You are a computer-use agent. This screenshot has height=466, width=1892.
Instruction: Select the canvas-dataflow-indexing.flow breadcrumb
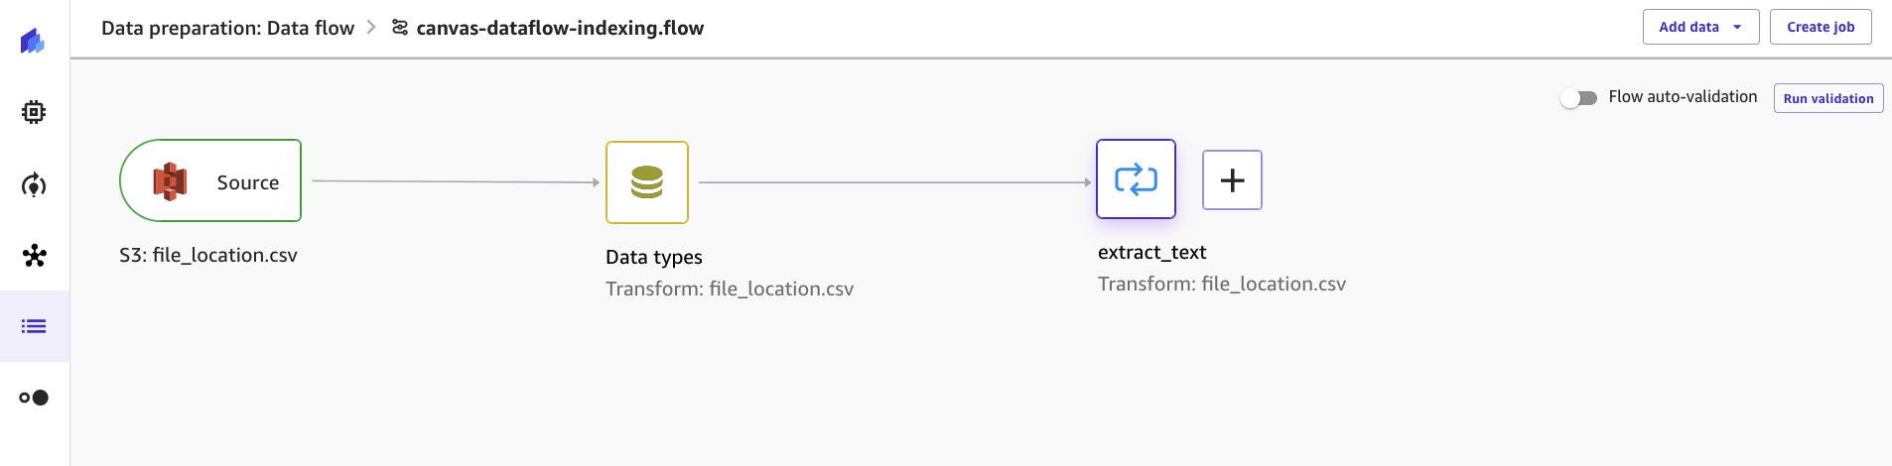point(560,28)
